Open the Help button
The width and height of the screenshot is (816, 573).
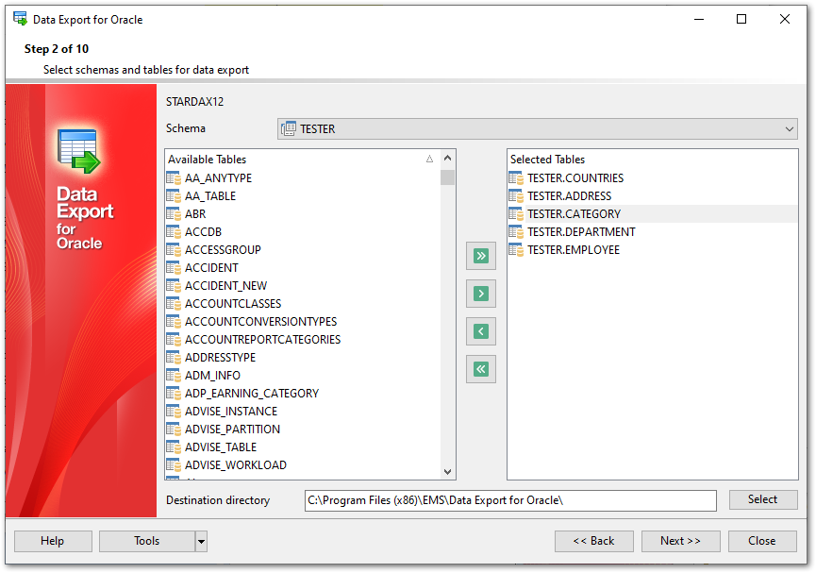(x=53, y=541)
